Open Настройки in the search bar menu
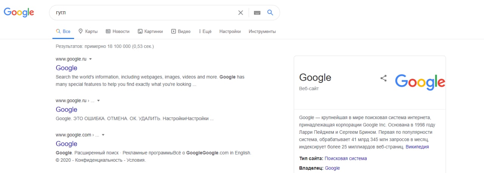484x173 pixels. click(x=230, y=32)
